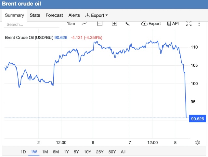
Task: Open the wrench tools icon
Action: pyautogui.click(x=127, y=23)
